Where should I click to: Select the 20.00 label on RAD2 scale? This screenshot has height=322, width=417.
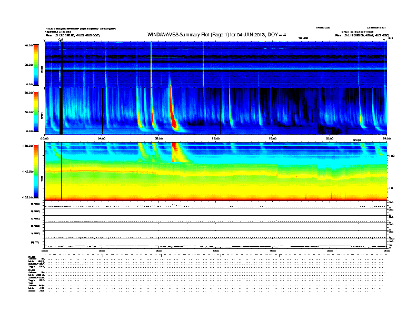point(28,65)
